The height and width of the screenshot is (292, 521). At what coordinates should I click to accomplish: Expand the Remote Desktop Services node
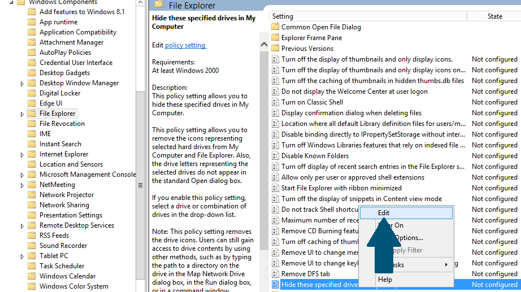tap(22, 226)
